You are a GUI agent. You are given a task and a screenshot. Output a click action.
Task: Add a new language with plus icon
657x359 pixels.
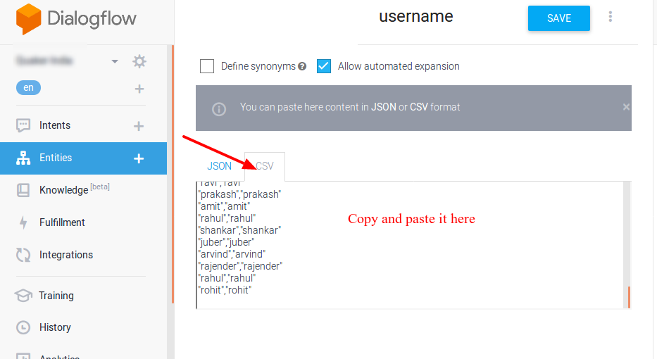pos(139,89)
